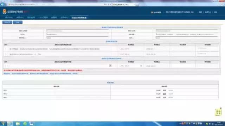Open online customer service headset icon

152,13
